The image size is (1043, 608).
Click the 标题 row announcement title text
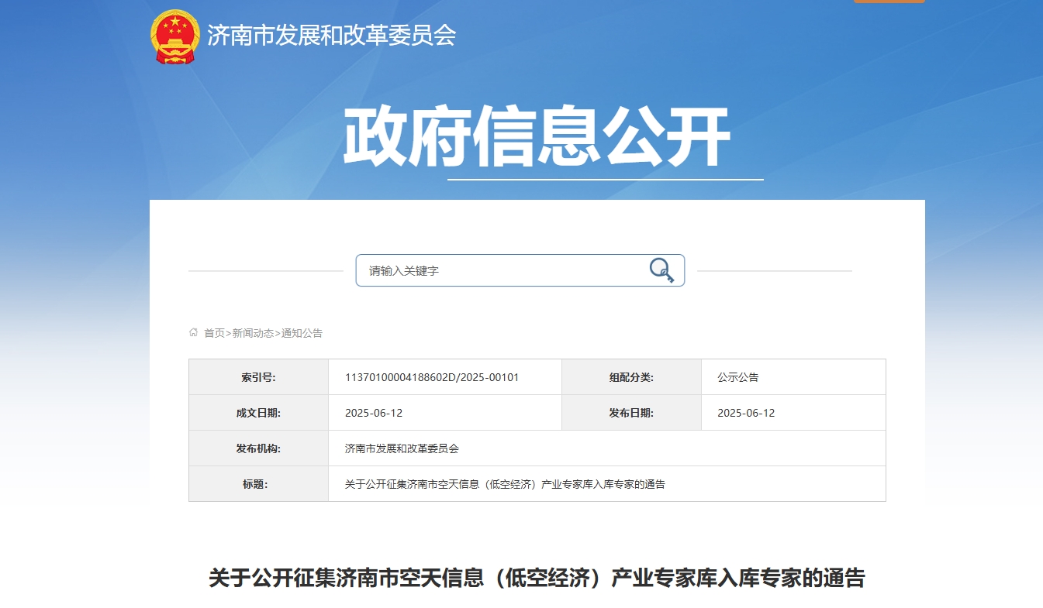(505, 484)
